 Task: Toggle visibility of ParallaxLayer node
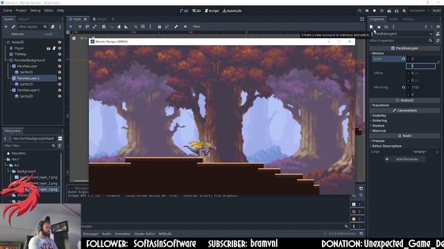point(60,66)
